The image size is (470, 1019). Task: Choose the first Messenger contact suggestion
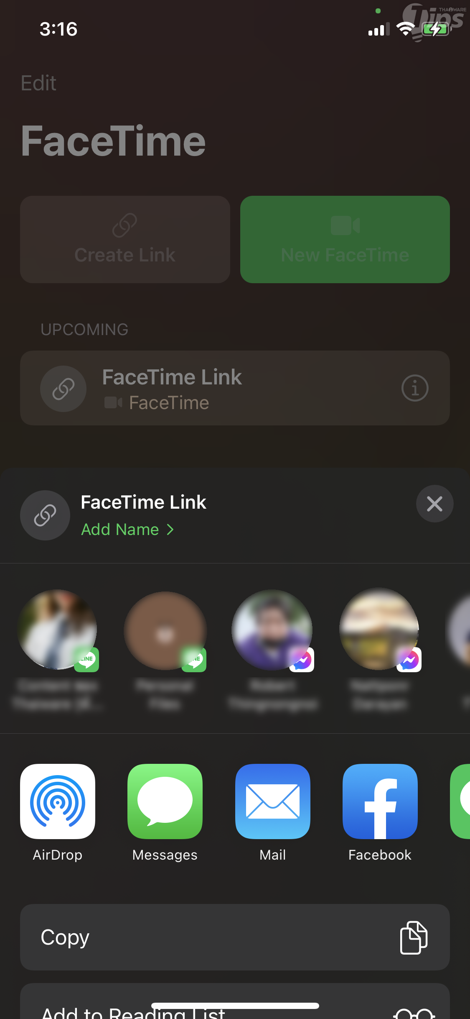coord(272,630)
